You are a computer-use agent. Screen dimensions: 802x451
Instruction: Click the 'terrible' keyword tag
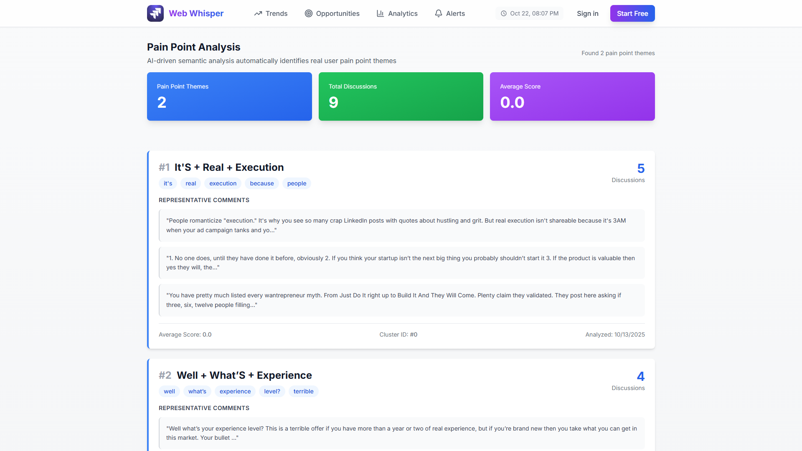click(303, 391)
